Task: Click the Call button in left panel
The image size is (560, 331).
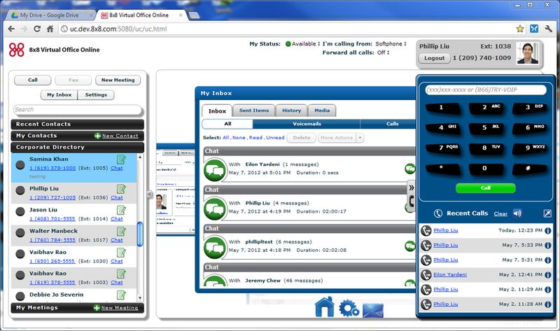Action: point(32,80)
